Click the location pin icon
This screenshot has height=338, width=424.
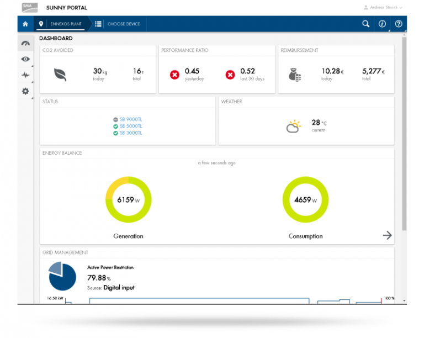pos(41,24)
